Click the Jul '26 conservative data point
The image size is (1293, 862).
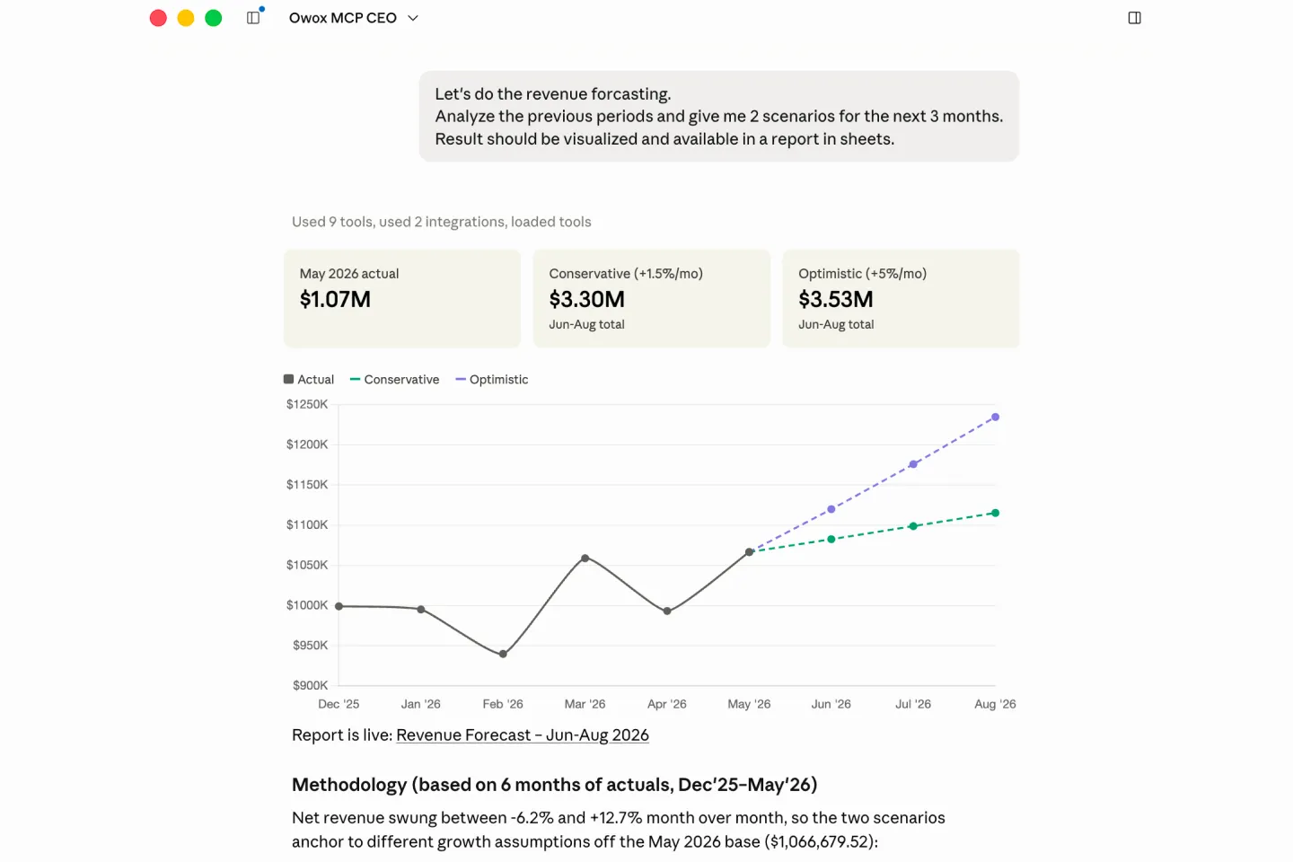[913, 526]
